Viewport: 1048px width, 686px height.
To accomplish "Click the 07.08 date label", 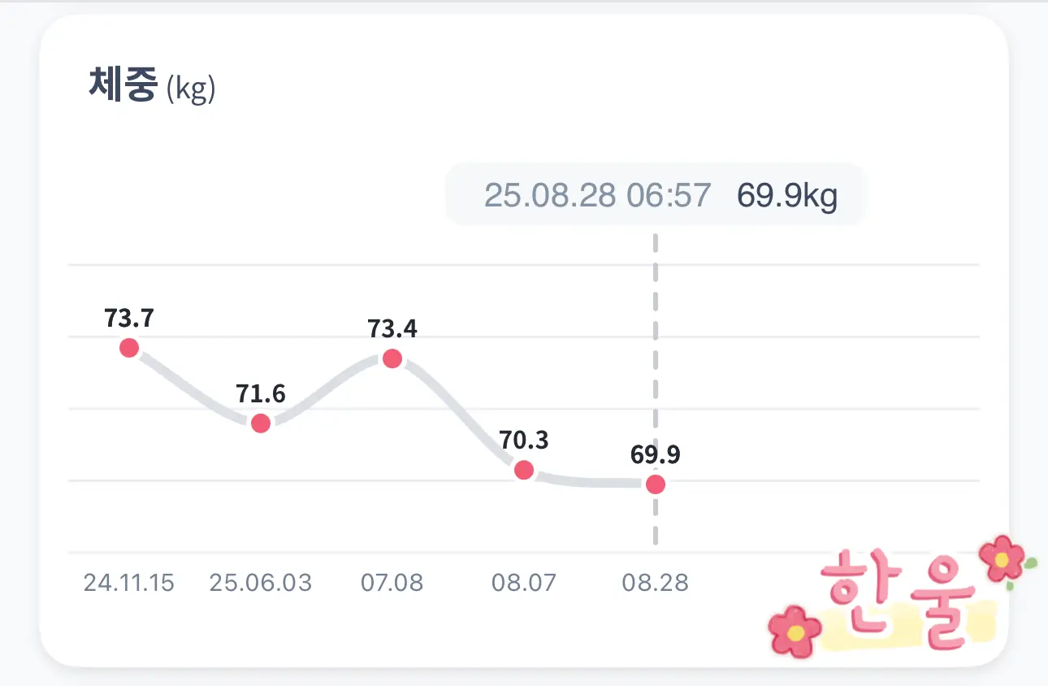I will coord(392,583).
